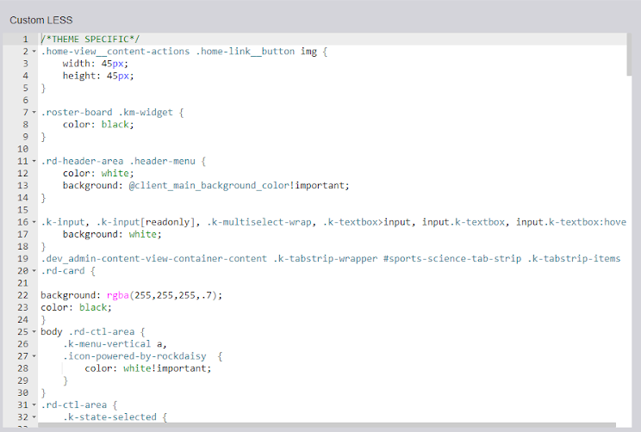Click 'color: black;' on line 8
Image resolution: width=641 pixels, height=432 pixels.
click(98, 125)
